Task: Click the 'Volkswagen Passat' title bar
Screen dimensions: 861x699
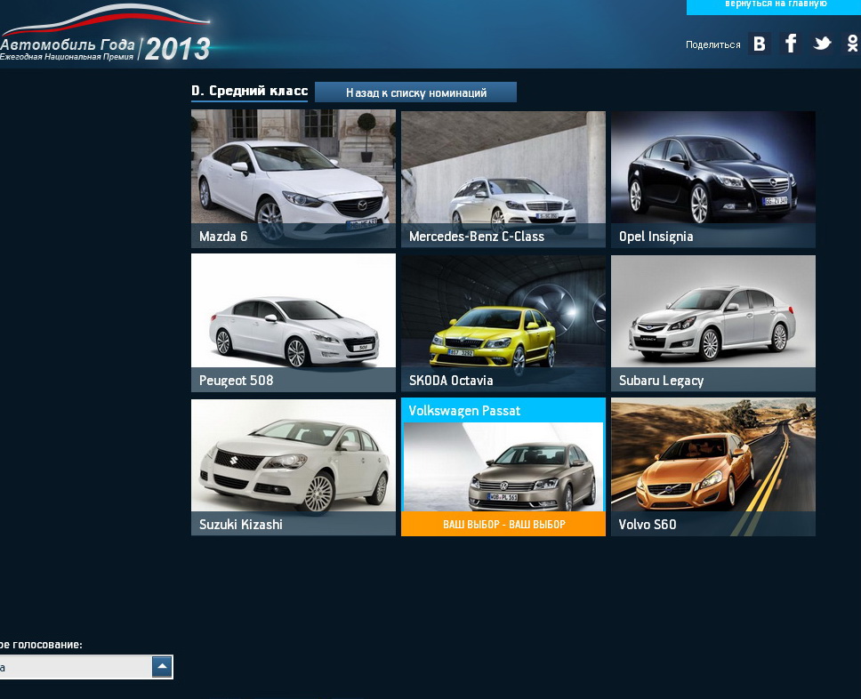Action: 503,410
